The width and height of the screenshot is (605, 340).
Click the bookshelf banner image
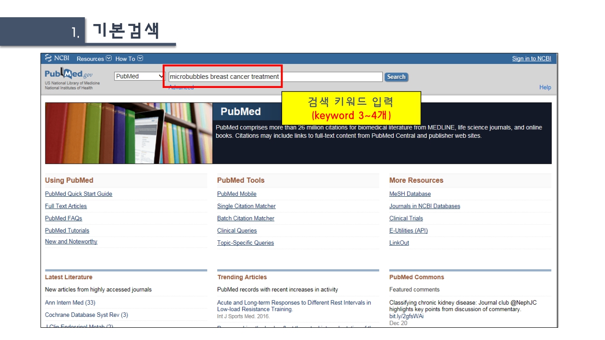[129, 133]
